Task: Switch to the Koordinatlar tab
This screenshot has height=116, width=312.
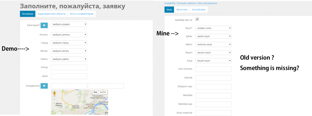Action: click(199, 10)
